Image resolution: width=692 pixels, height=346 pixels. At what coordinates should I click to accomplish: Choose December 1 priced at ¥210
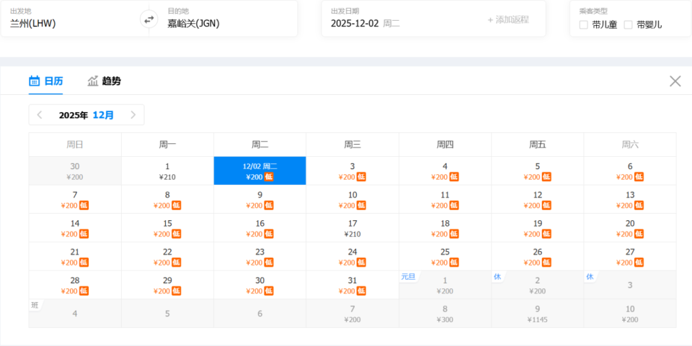point(167,171)
